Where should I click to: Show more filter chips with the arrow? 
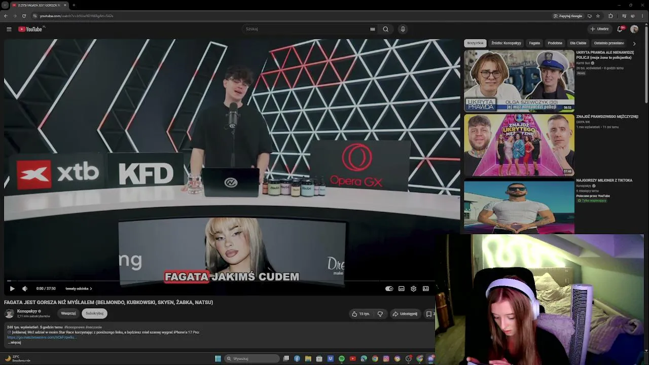pos(634,44)
